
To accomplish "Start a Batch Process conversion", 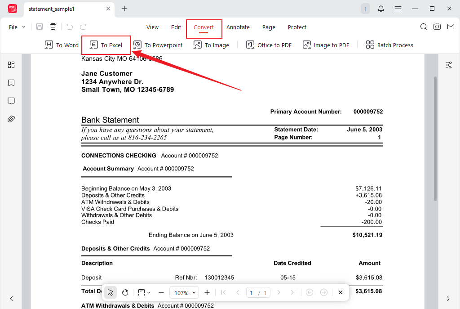I will [x=389, y=45].
